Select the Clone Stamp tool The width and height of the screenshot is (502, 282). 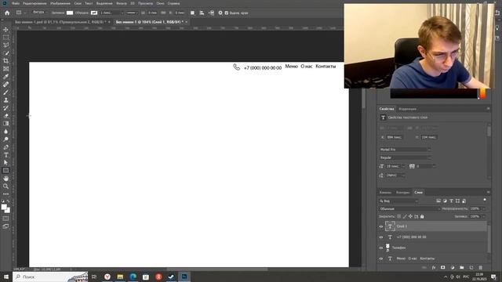coord(5,100)
